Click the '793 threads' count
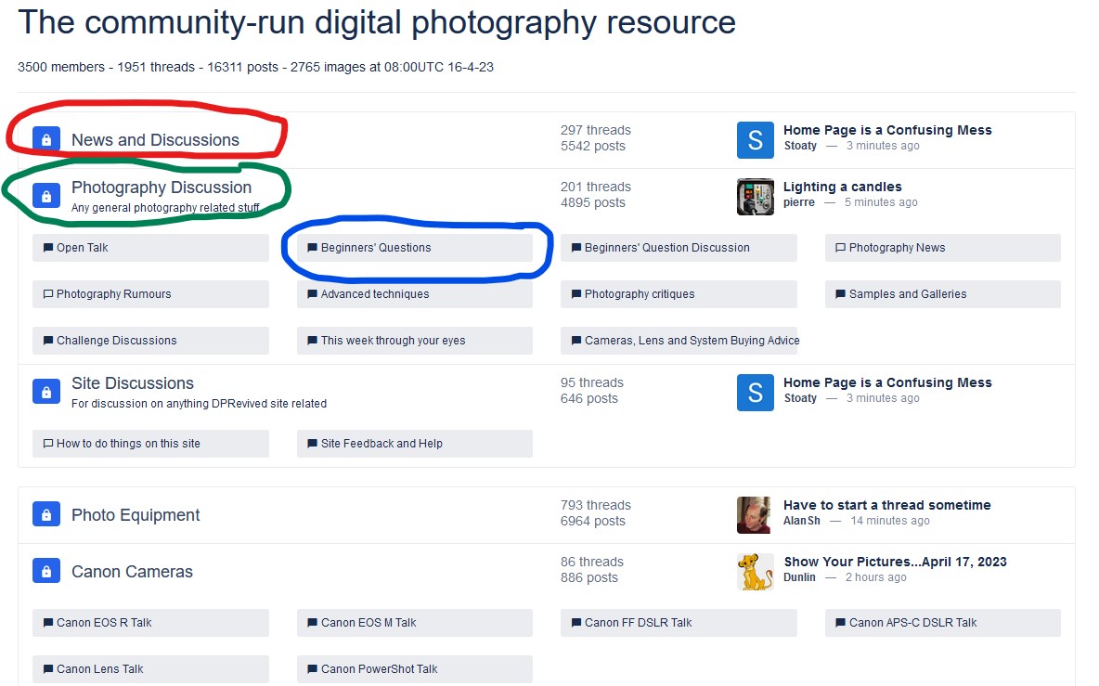Image resolution: width=1099 pixels, height=686 pixels. [596, 505]
